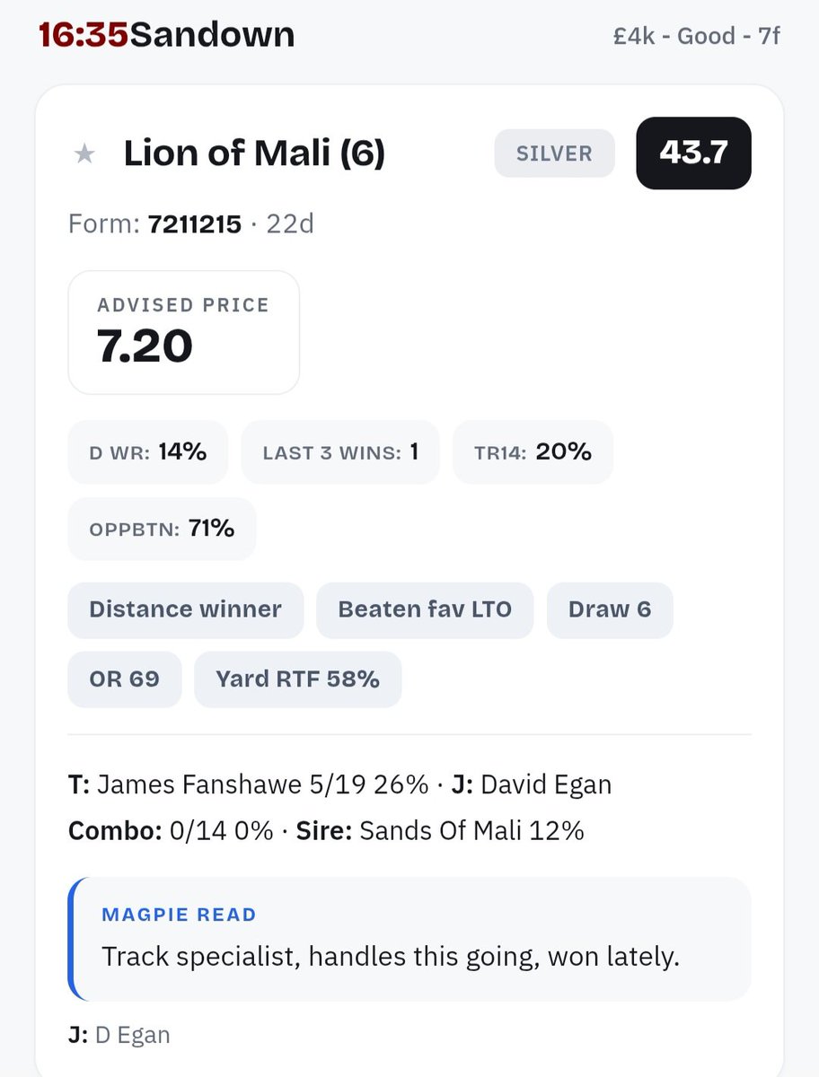Select the Beaten fav LTO tag

(425, 609)
